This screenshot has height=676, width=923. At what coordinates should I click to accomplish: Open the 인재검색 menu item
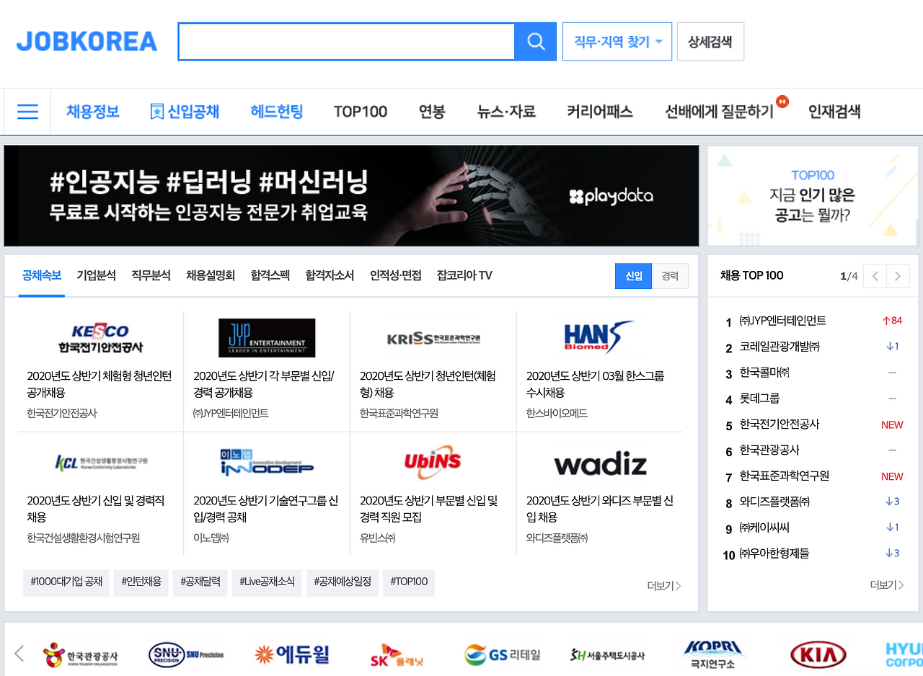point(834,112)
